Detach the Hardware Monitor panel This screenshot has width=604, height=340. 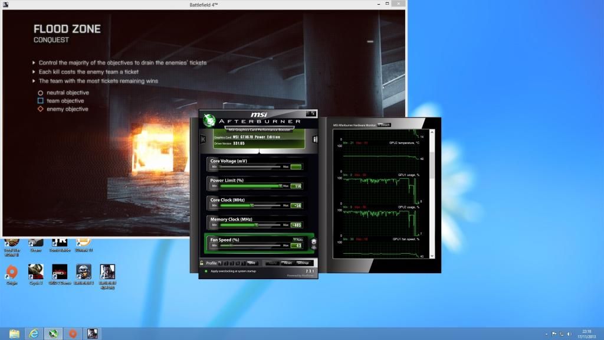pyautogui.click(x=384, y=125)
